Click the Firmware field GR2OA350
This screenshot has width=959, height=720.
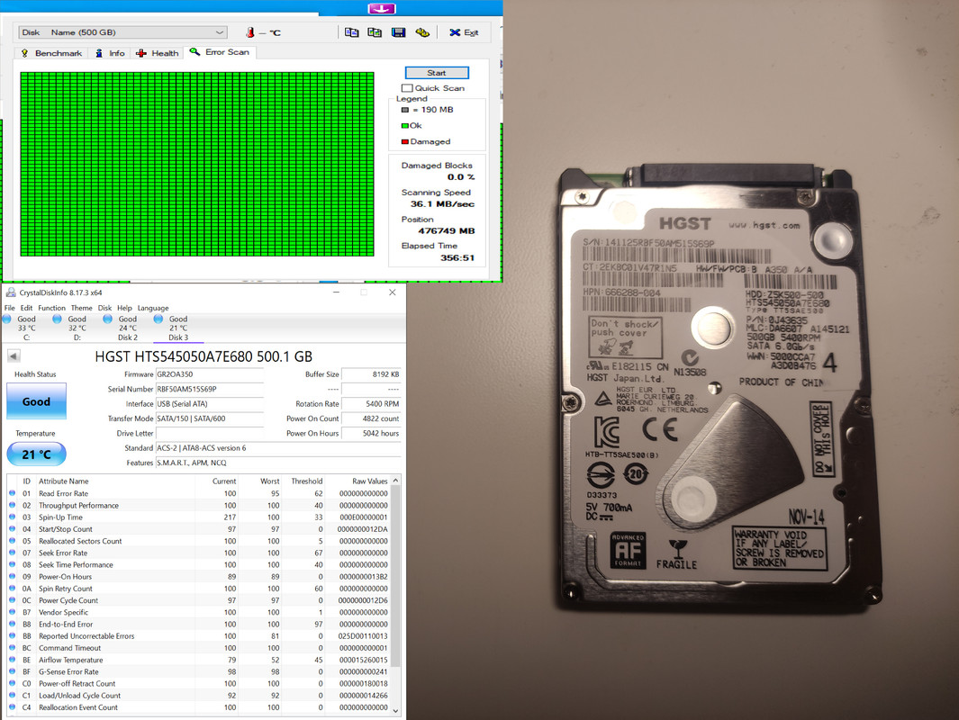tap(210, 374)
